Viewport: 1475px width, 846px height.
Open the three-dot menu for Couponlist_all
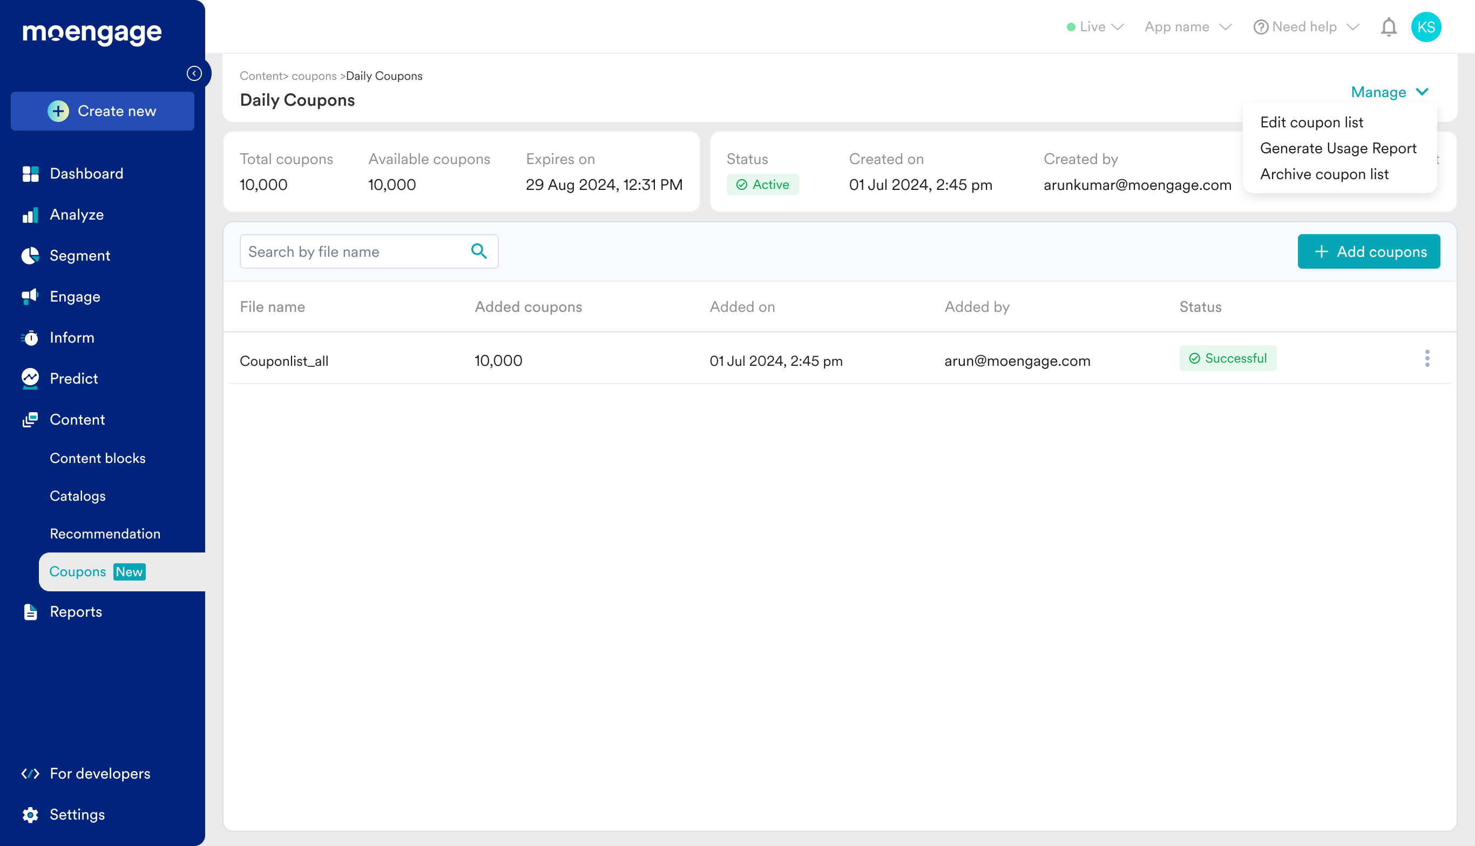pos(1427,358)
